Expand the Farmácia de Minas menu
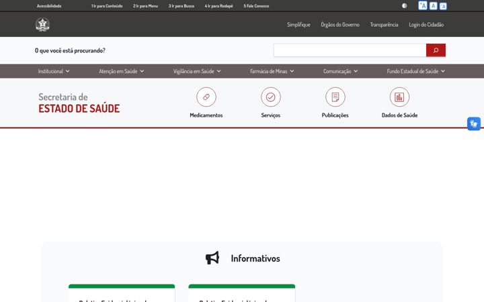484x302 pixels. click(272, 71)
